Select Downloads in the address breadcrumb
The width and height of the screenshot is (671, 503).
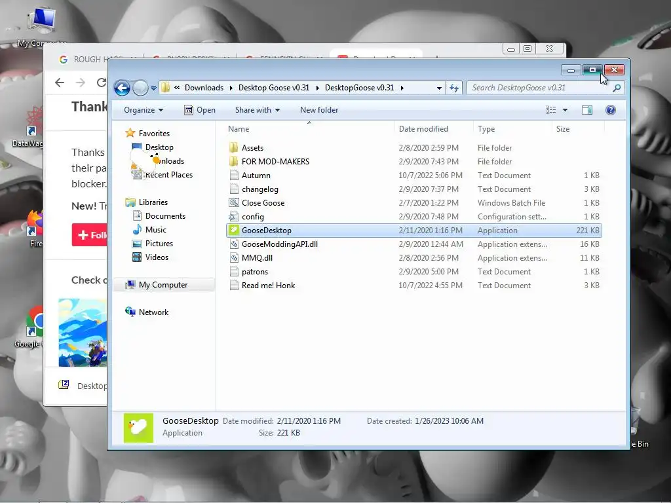[204, 88]
